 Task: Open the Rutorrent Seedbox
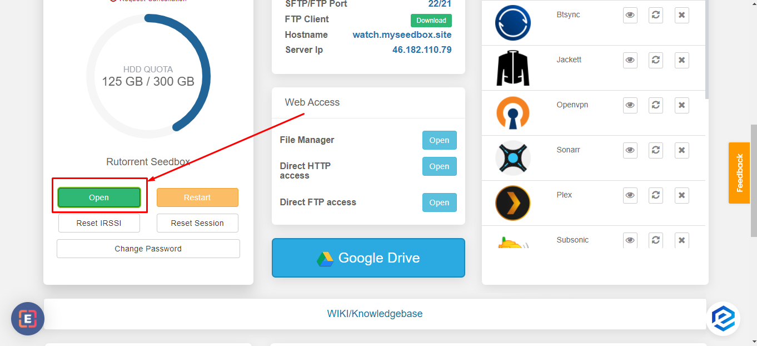tap(98, 197)
